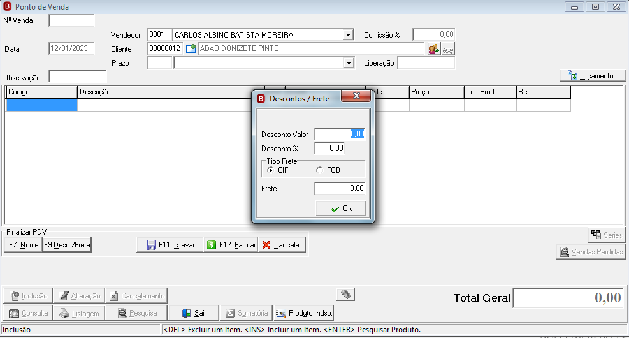The height and width of the screenshot is (338, 629).
Task: Click the wrench tools icon button
Action: [x=346, y=295]
